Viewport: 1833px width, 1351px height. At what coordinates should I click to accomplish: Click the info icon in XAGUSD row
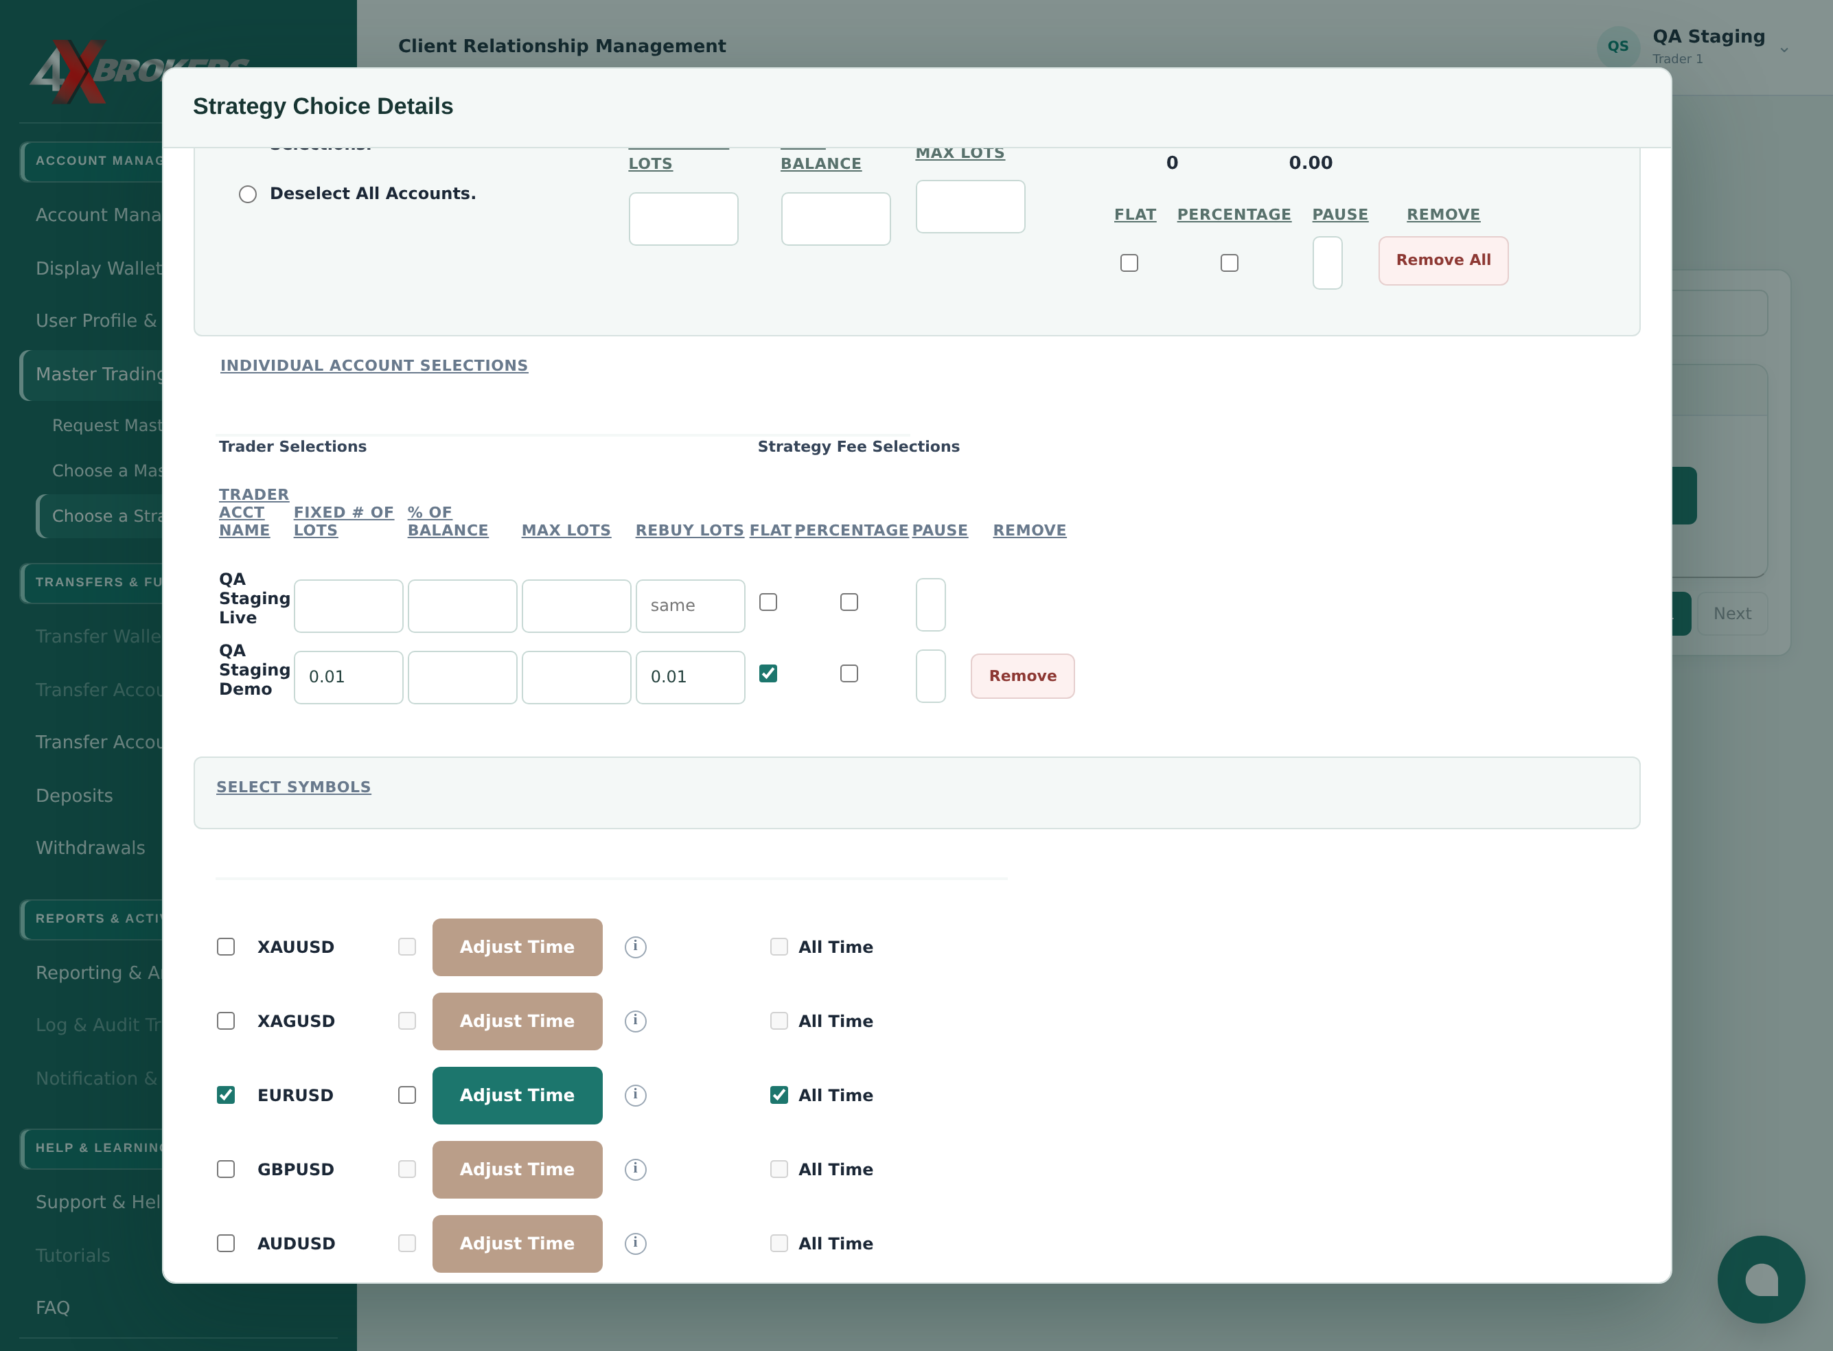click(x=636, y=1021)
